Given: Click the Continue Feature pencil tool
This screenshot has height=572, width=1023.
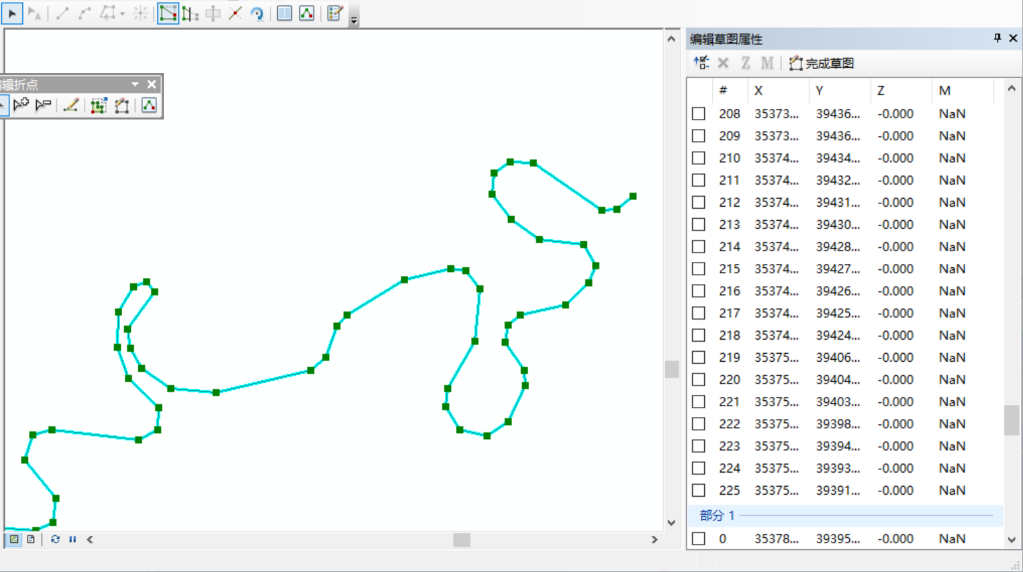Looking at the screenshot, I should (x=70, y=105).
